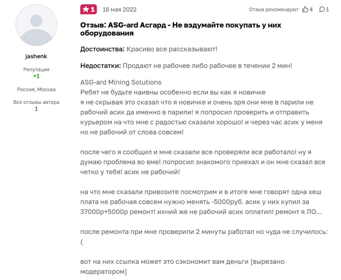Click the author's review count number

36,109
